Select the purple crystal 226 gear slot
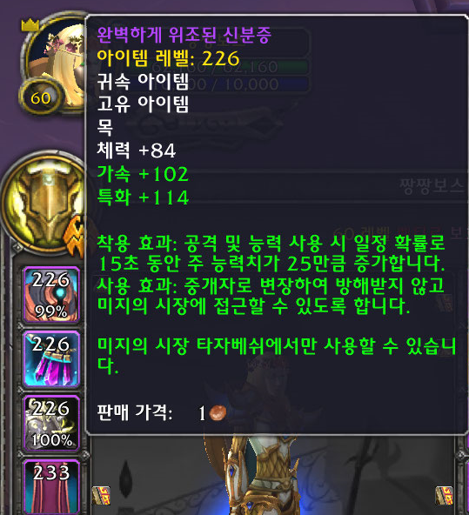 coord(51,359)
